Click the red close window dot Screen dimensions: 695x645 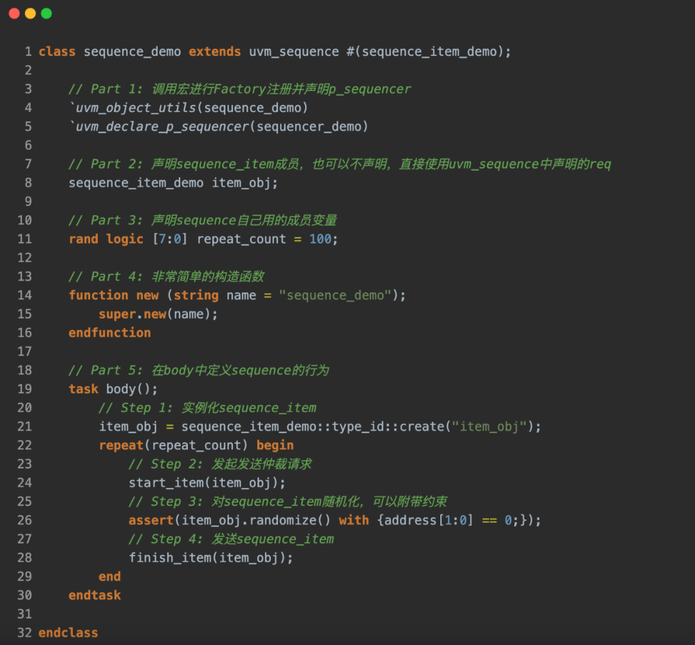click(14, 14)
